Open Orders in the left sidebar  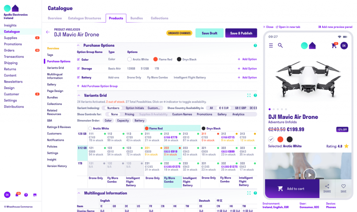click(9, 50)
